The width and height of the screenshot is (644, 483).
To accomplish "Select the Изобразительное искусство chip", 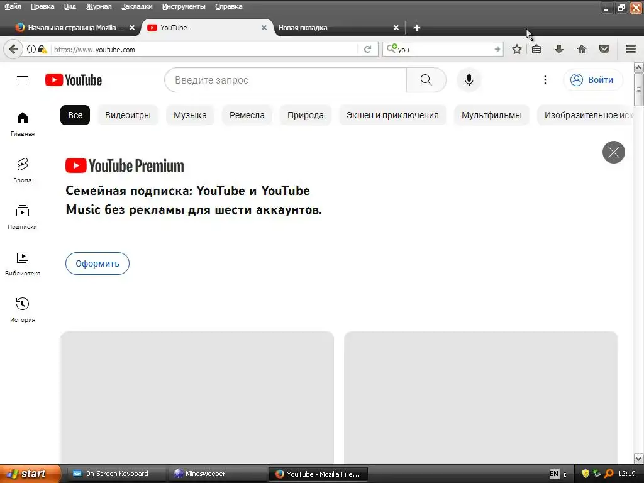I will coord(586,115).
